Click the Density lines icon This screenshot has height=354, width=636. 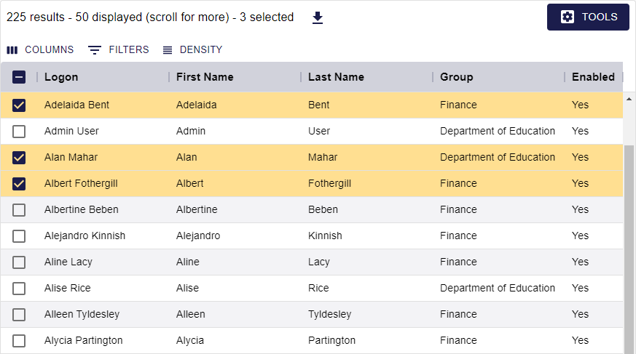click(167, 49)
